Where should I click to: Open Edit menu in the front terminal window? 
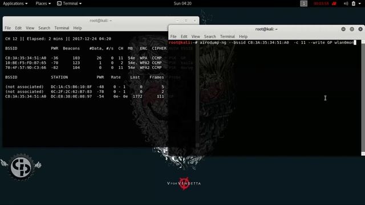(184, 36)
